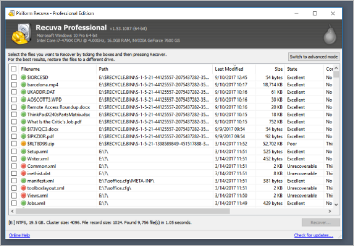354x246 pixels.
Task: Tick the checkbox for Common.xml
Action: [x=14, y=166]
